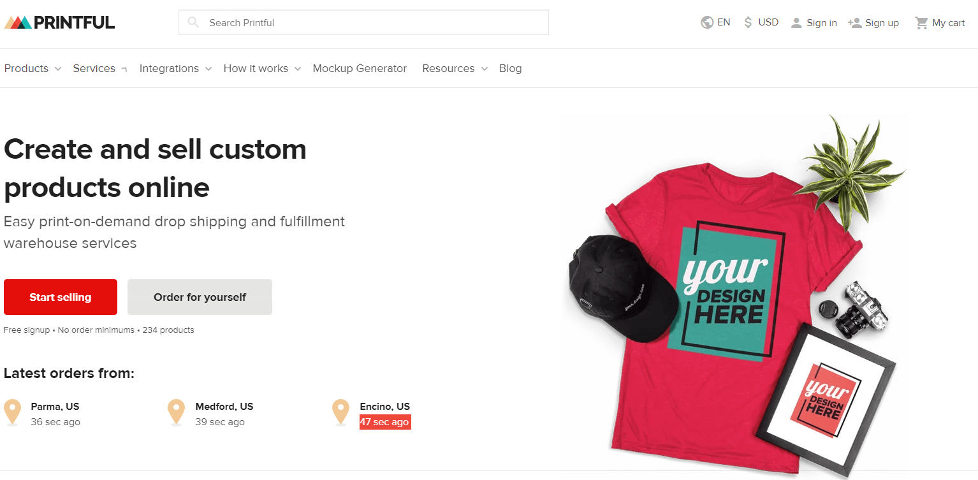Screen dimensions: 978x480
Task: Focus the Search Printful input field
Action: (x=363, y=22)
